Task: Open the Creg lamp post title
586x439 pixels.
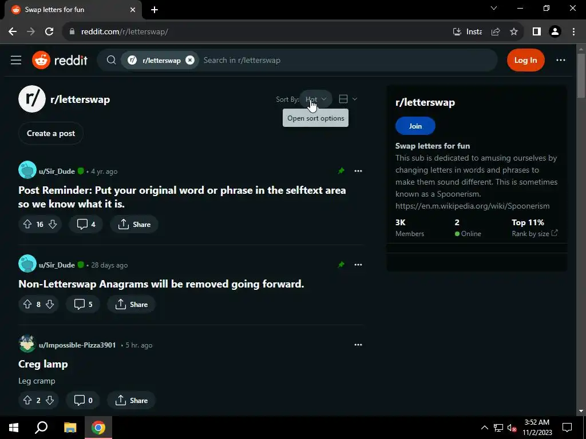Action: (x=43, y=364)
